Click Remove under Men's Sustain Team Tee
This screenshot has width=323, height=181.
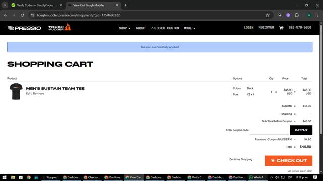point(39,94)
